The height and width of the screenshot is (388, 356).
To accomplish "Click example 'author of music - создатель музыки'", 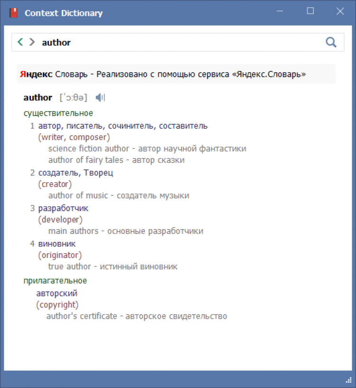I will (119, 195).
